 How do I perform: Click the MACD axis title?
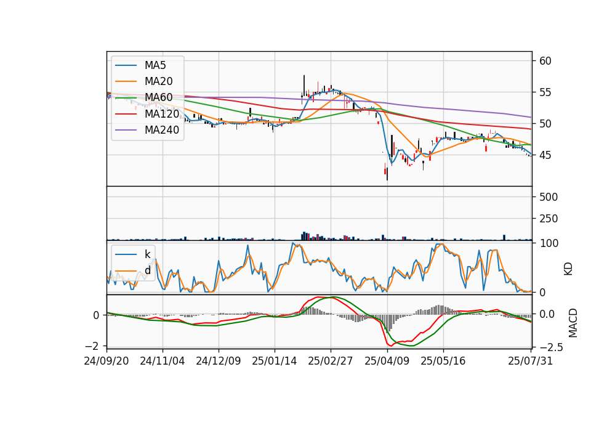[573, 323]
